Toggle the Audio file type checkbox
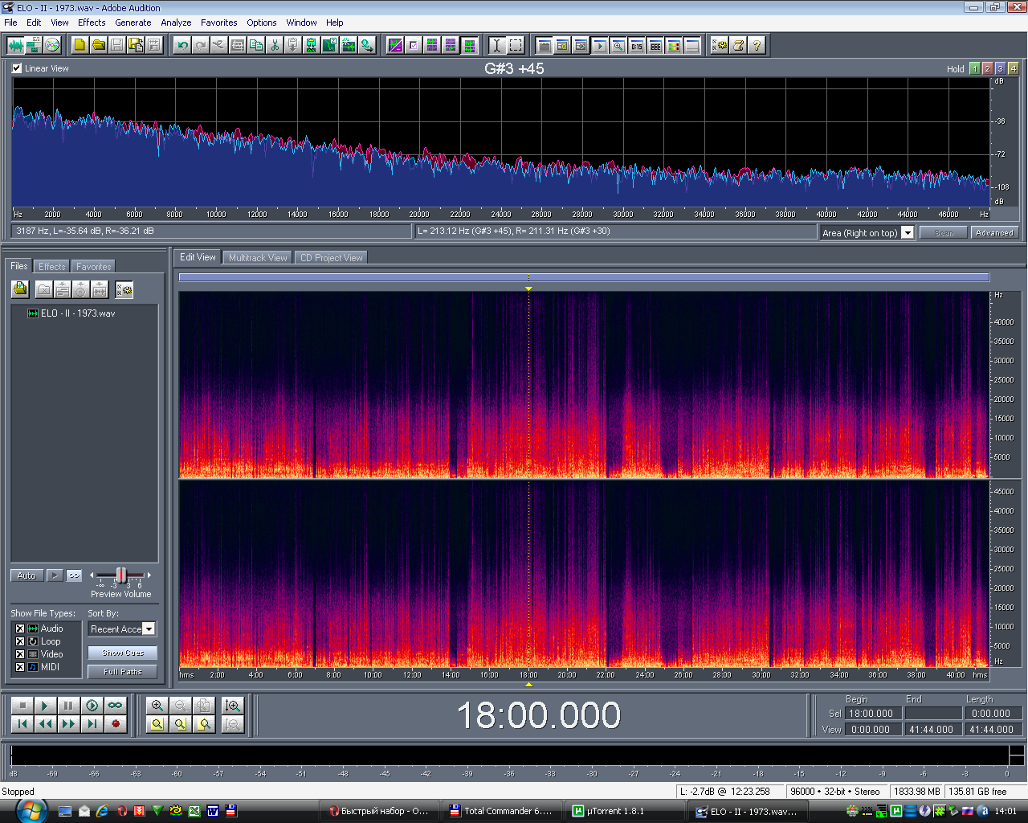This screenshot has width=1028, height=823. click(20, 629)
